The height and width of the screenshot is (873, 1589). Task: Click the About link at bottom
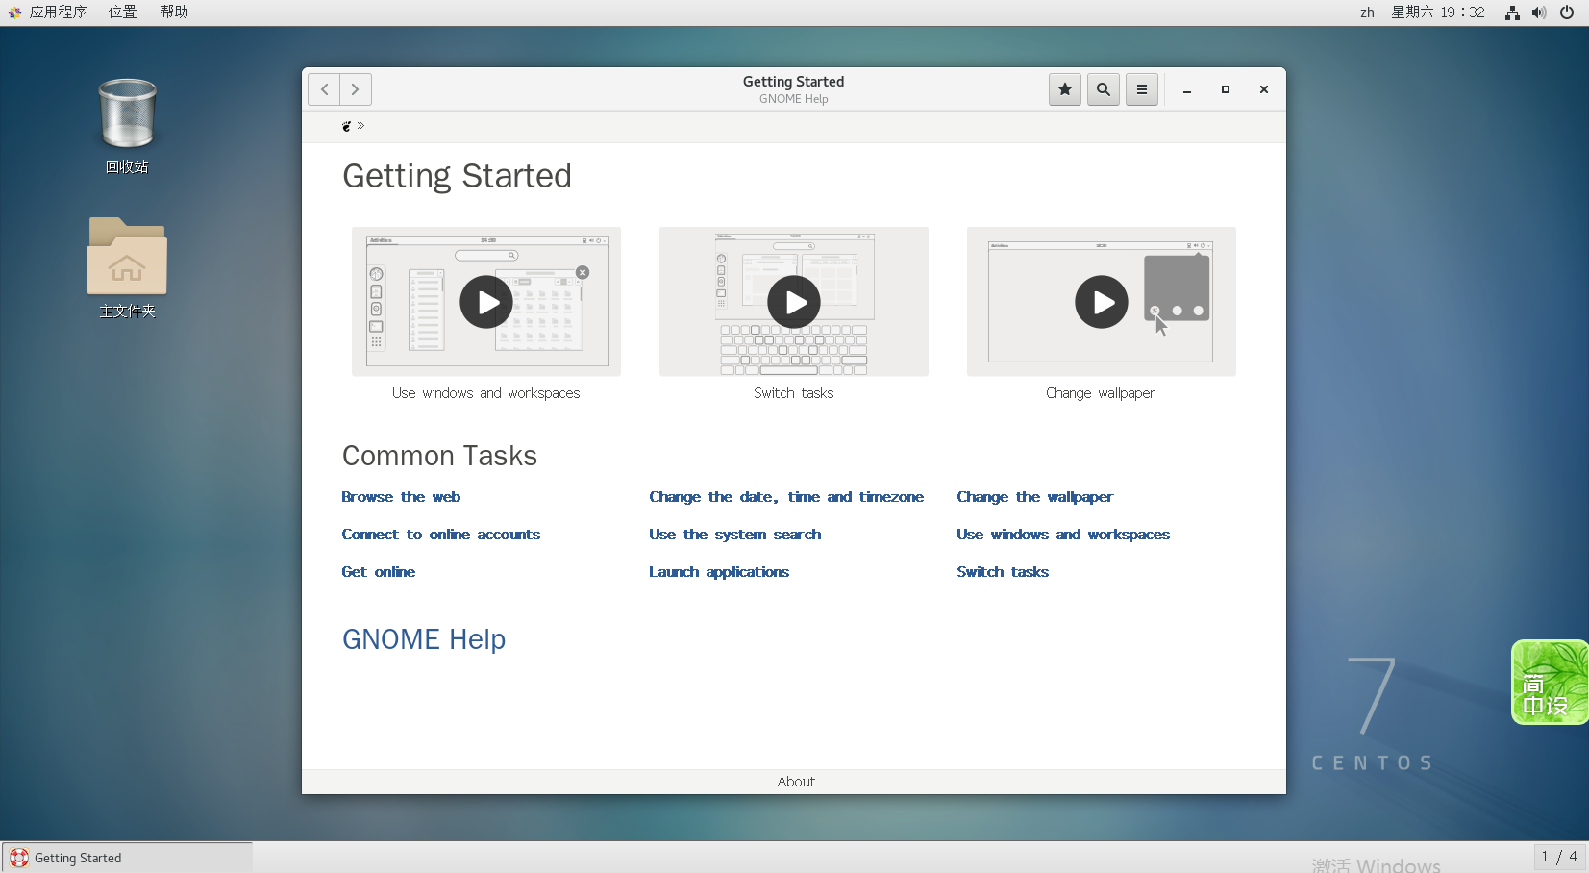[796, 782]
